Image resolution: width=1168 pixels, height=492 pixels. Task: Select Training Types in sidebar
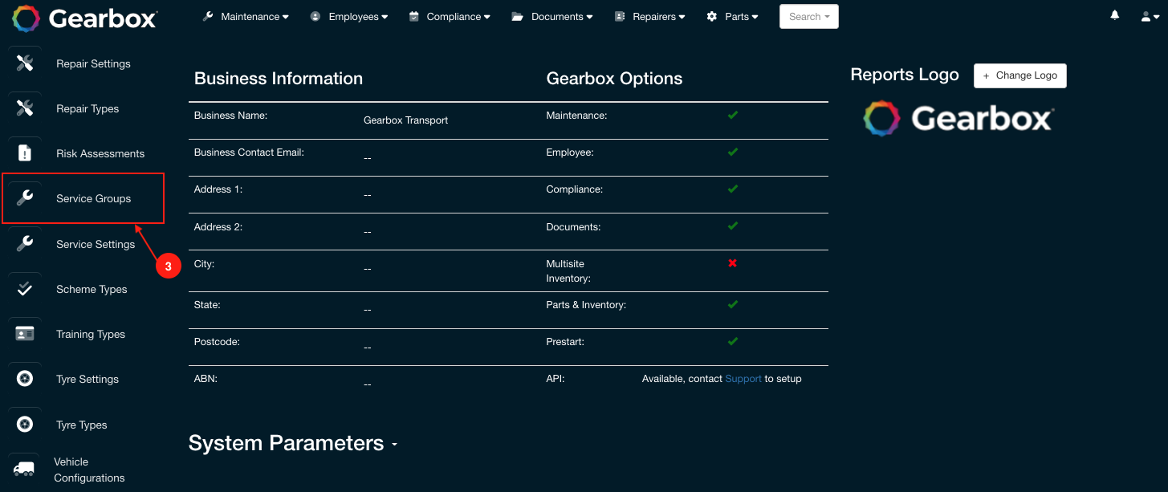point(91,334)
